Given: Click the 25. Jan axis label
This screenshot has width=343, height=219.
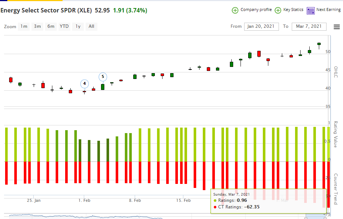Looking at the screenshot, I should [x=34, y=200].
